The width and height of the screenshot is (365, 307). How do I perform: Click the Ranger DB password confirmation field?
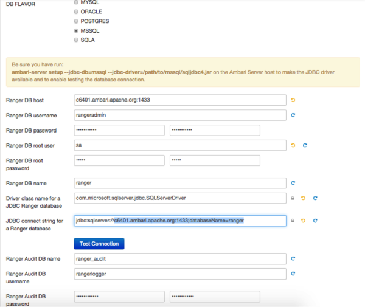pyautogui.click(x=215, y=130)
